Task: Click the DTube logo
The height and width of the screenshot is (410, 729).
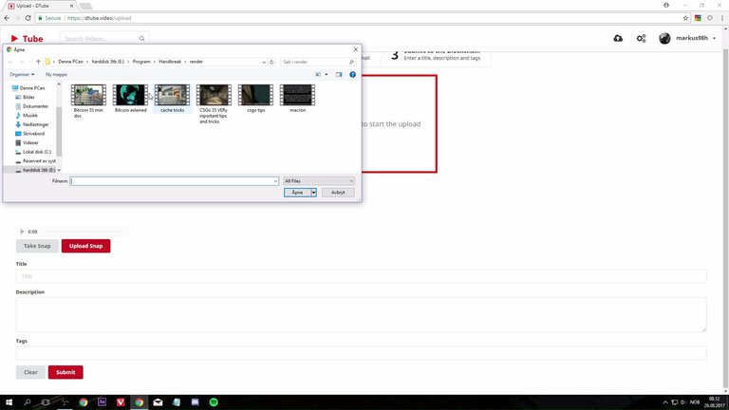Action: pyautogui.click(x=27, y=39)
